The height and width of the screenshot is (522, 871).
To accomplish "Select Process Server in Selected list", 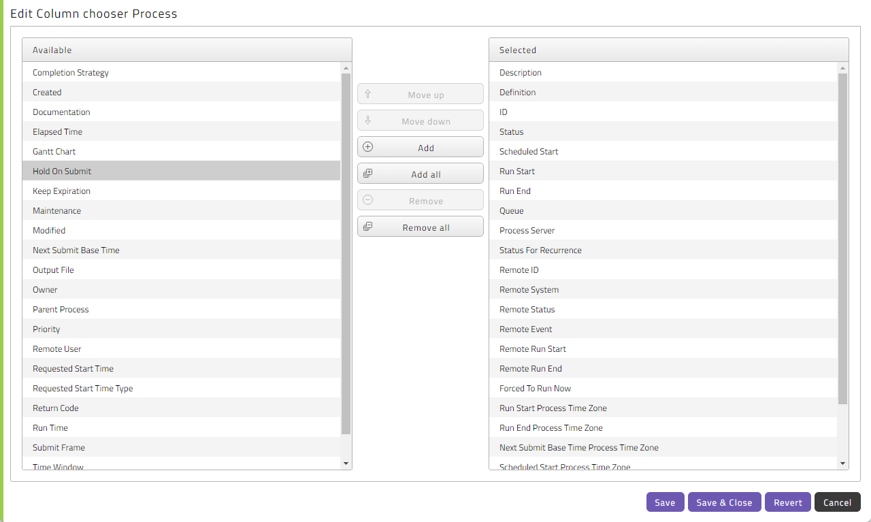I will 663,230.
